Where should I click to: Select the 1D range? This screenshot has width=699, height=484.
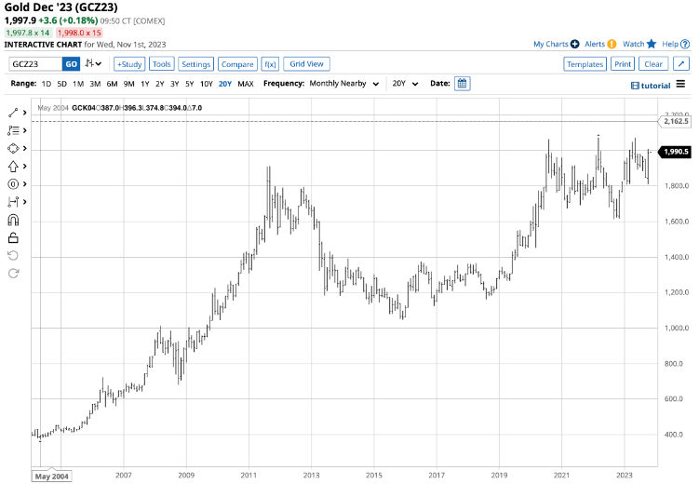[46, 84]
